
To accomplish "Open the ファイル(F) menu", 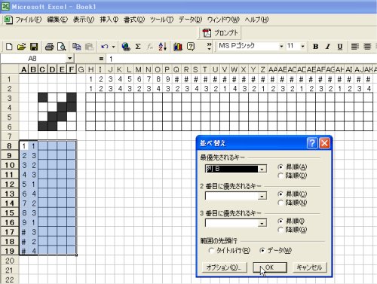I will 29,20.
